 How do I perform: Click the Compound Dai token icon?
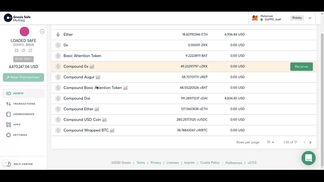pos(58,98)
